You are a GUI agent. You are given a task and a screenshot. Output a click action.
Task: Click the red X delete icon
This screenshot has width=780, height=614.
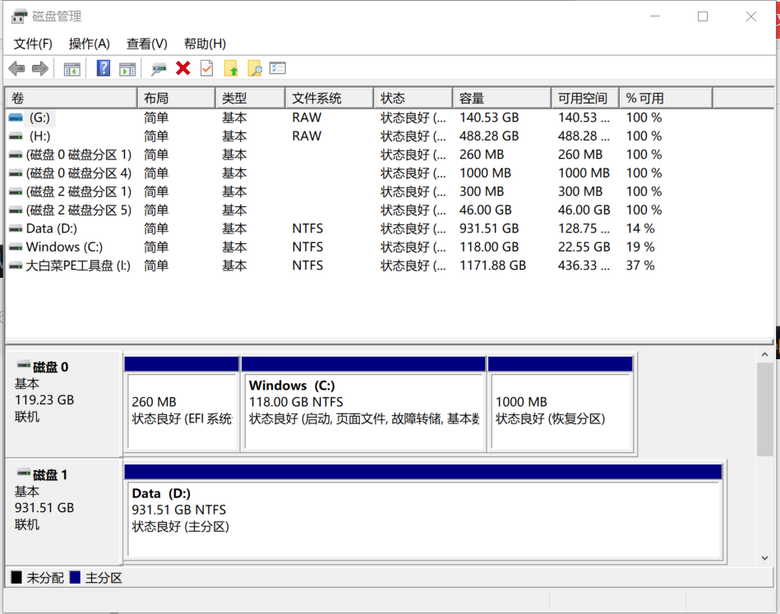click(x=183, y=68)
